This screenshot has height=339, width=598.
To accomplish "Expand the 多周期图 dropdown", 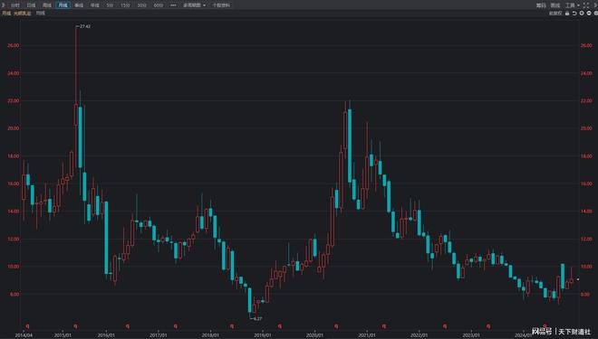I will pyautogui.click(x=194, y=5).
